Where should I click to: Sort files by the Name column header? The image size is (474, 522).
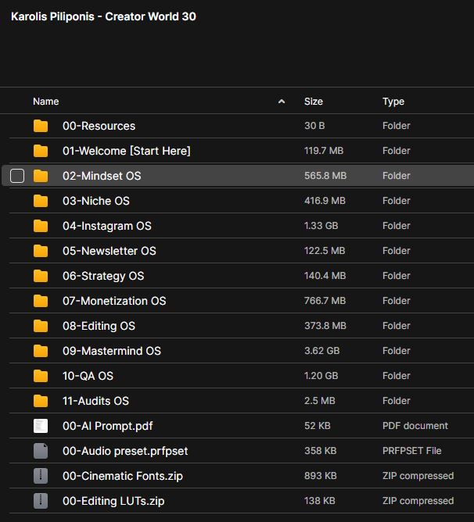(46, 102)
